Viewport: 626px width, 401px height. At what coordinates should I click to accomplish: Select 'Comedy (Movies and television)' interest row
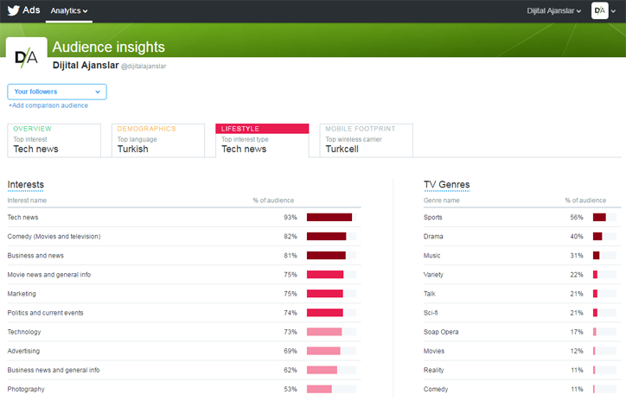tap(184, 237)
